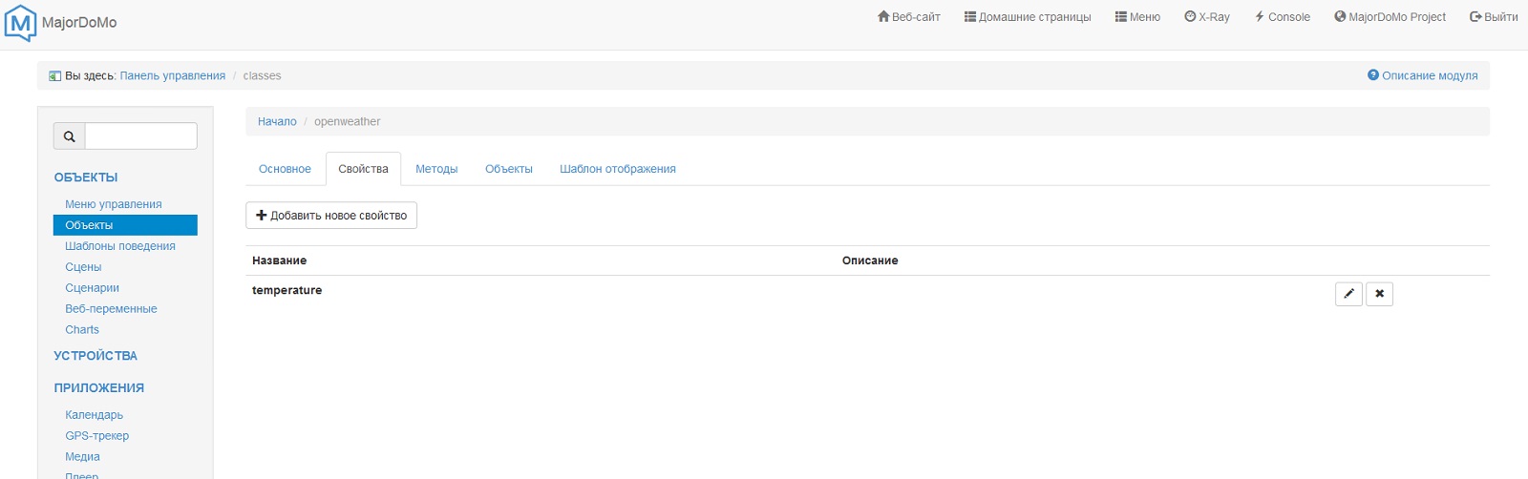Click Выйти to log out
This screenshot has width=1528, height=479.
point(1494,17)
